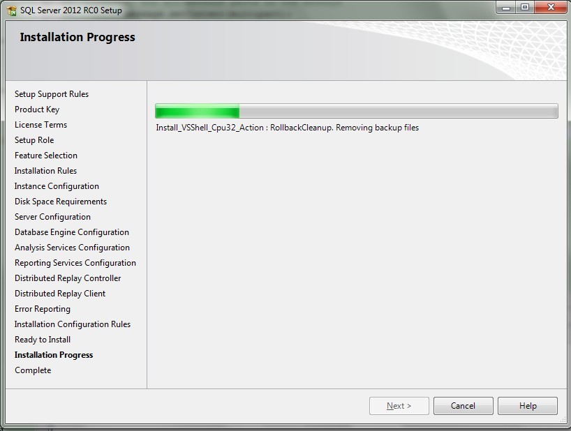
Task: Maximize the SQL Server 2012 RC0 Setup window
Action: [x=525, y=7]
